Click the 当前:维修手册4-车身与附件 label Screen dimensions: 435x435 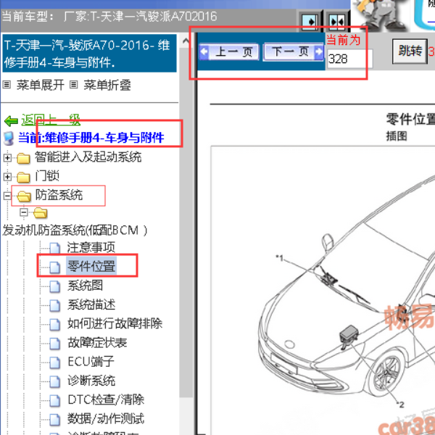(x=91, y=138)
